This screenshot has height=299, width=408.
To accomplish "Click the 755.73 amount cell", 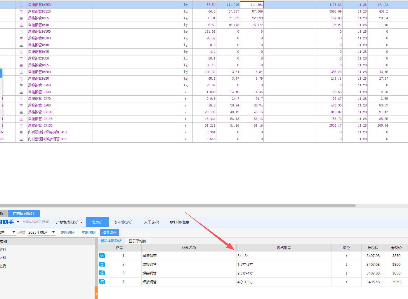I will click(x=329, y=119).
